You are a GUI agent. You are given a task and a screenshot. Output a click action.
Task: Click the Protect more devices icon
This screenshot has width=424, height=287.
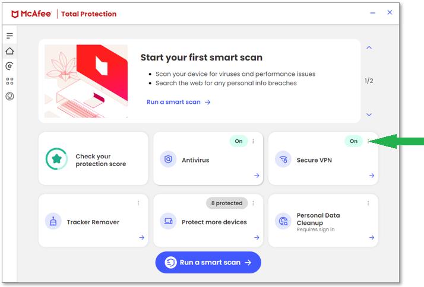[x=168, y=221]
